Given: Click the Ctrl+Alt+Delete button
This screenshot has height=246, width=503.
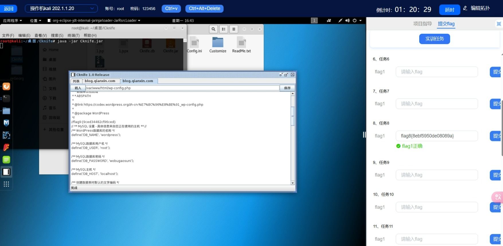Looking at the screenshot, I should (x=204, y=9).
